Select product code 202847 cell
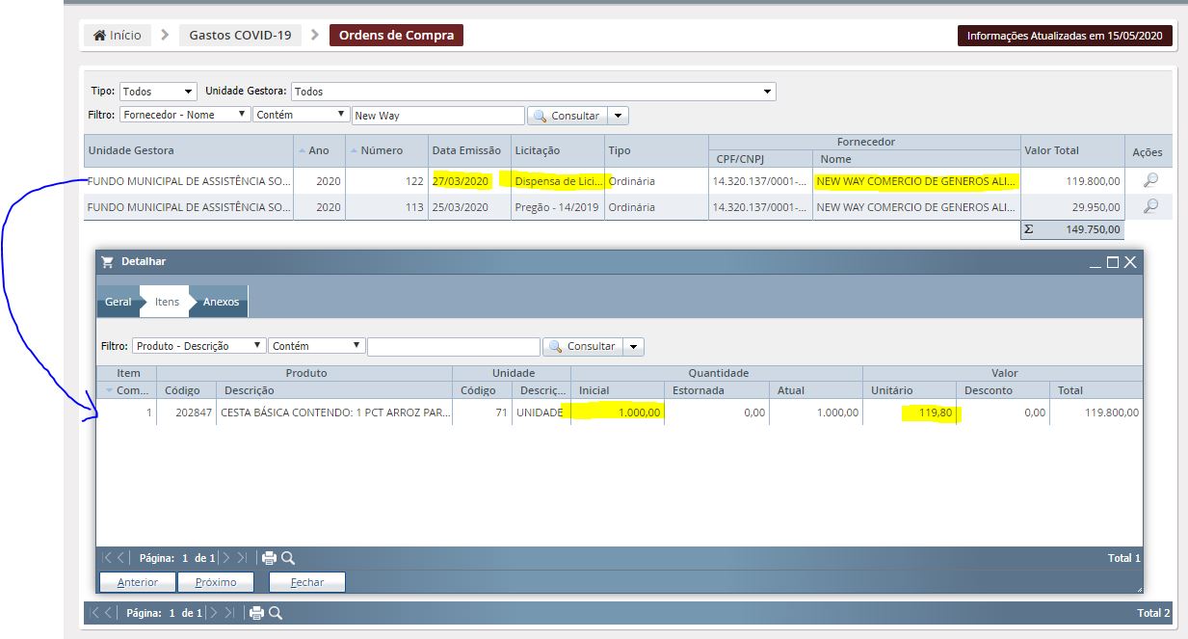 click(x=186, y=413)
